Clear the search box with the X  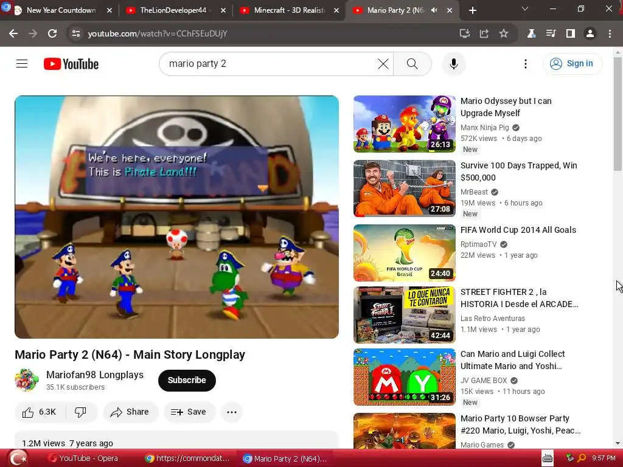(383, 63)
